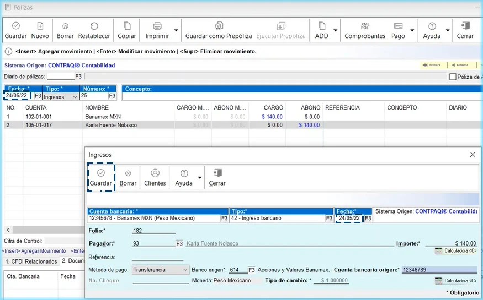Click the Cuenta bancaria field in Ingresos
Image resolution: width=483 pixels, height=300 pixels.
point(154,219)
